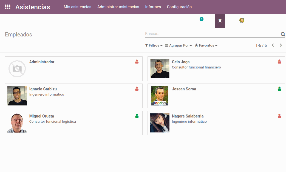Open the Josean Soroa employee name
The height and width of the screenshot is (172, 286).
pos(184,89)
